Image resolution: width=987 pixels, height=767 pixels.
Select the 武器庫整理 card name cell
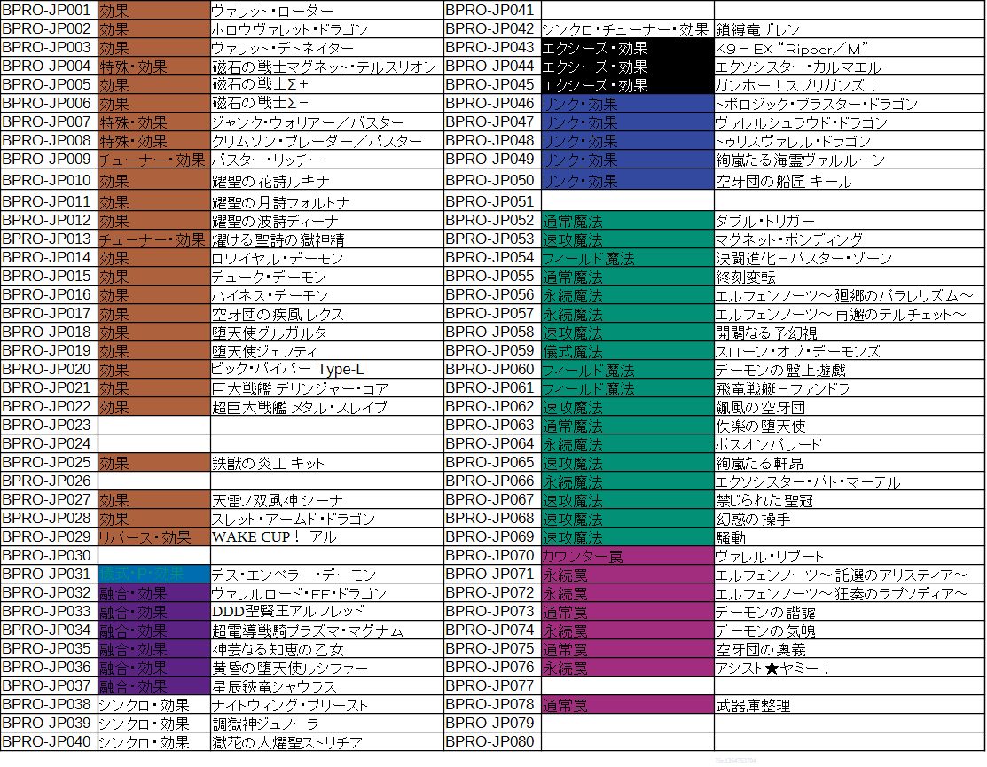pyautogui.click(x=849, y=705)
